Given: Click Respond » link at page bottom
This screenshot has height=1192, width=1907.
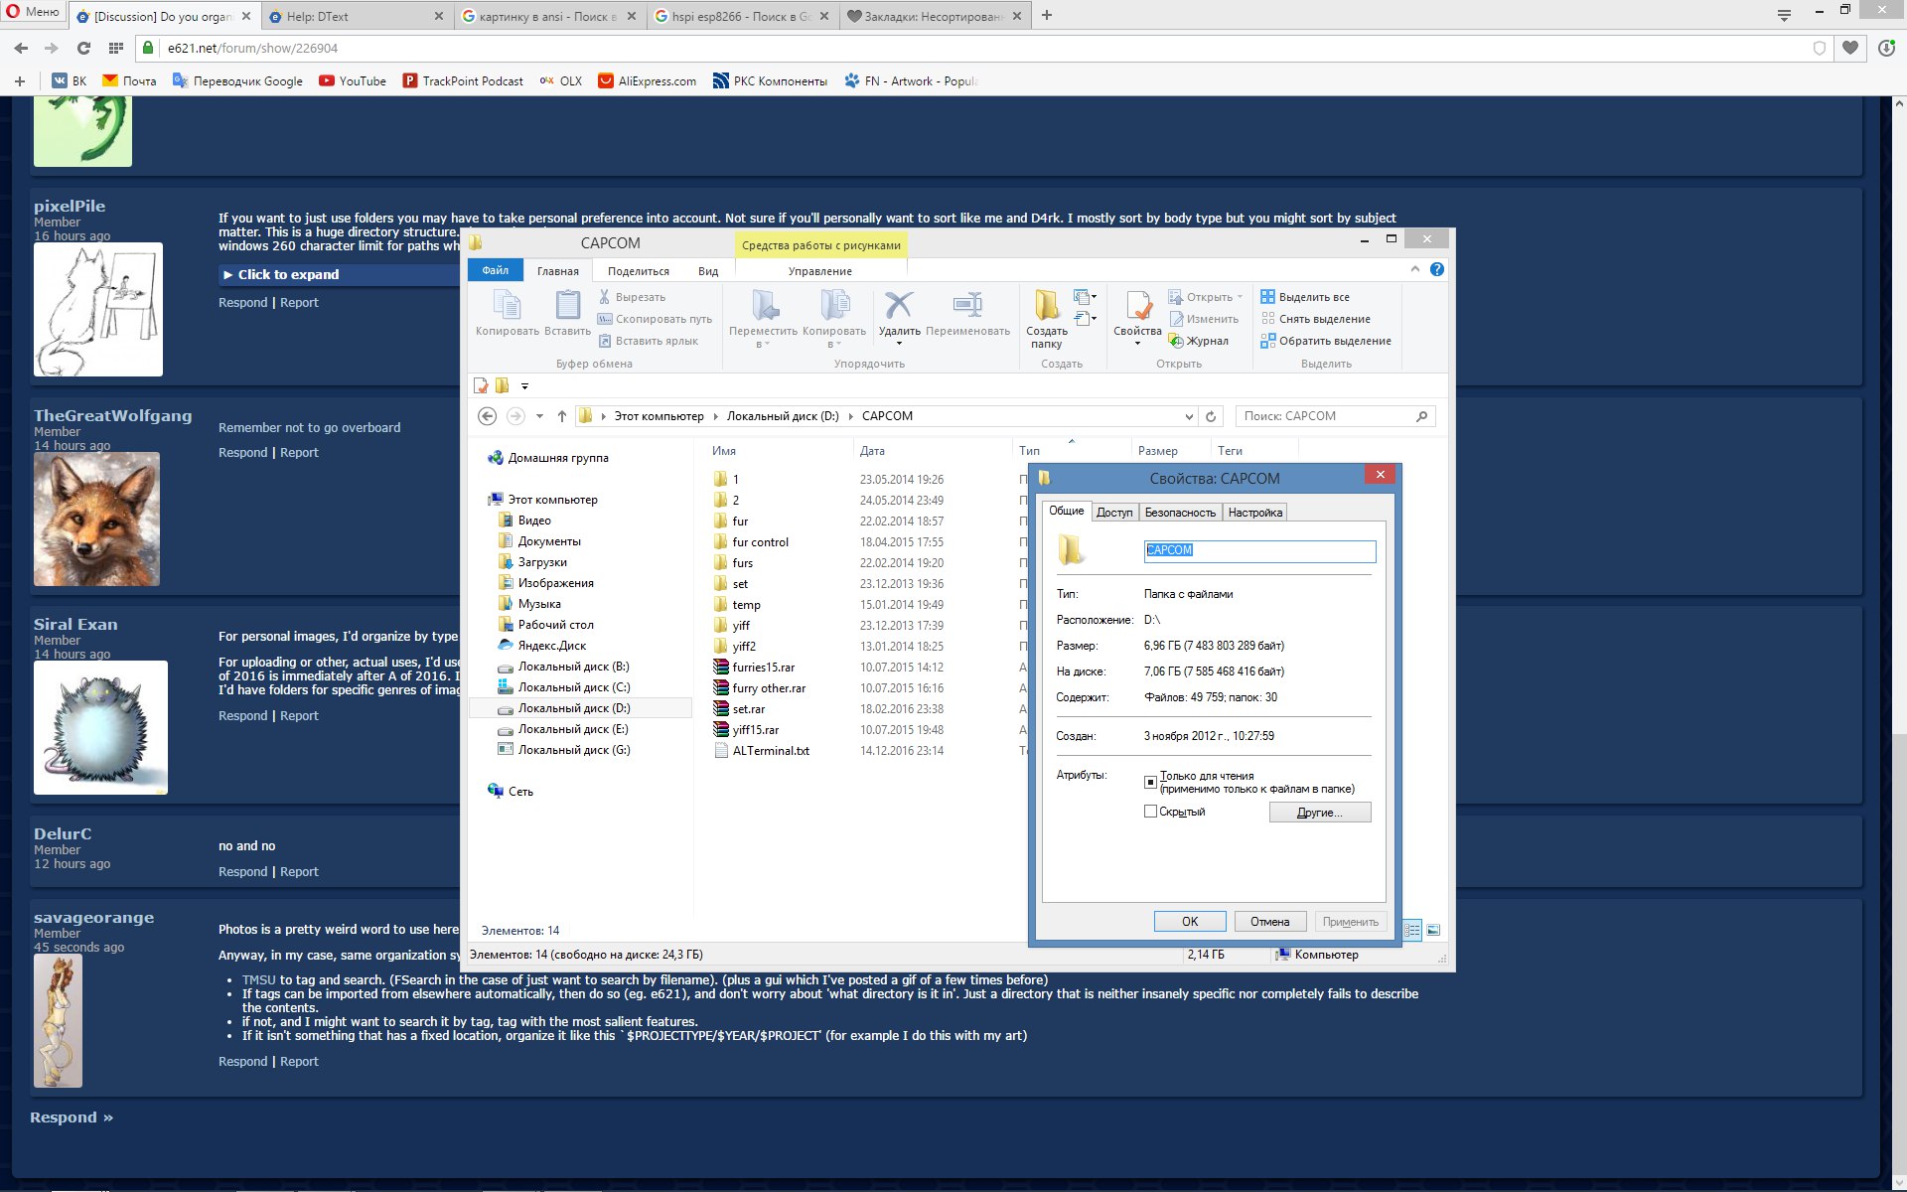Looking at the screenshot, I should pyautogui.click(x=72, y=1117).
